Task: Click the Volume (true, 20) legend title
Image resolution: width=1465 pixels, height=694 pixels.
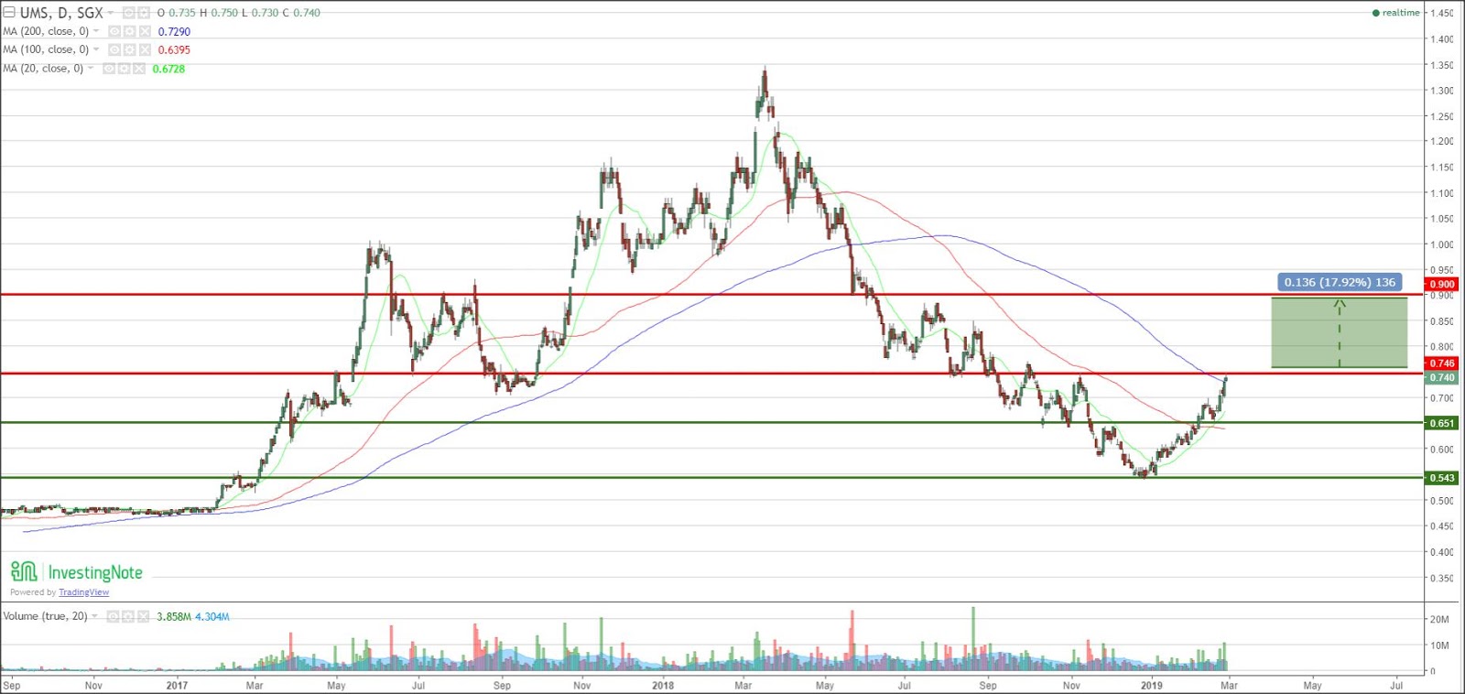Action: click(x=45, y=616)
